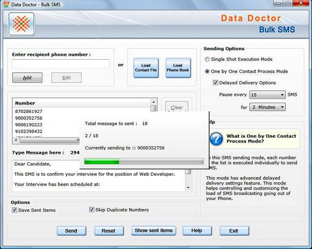Click the Send button

coord(71,231)
